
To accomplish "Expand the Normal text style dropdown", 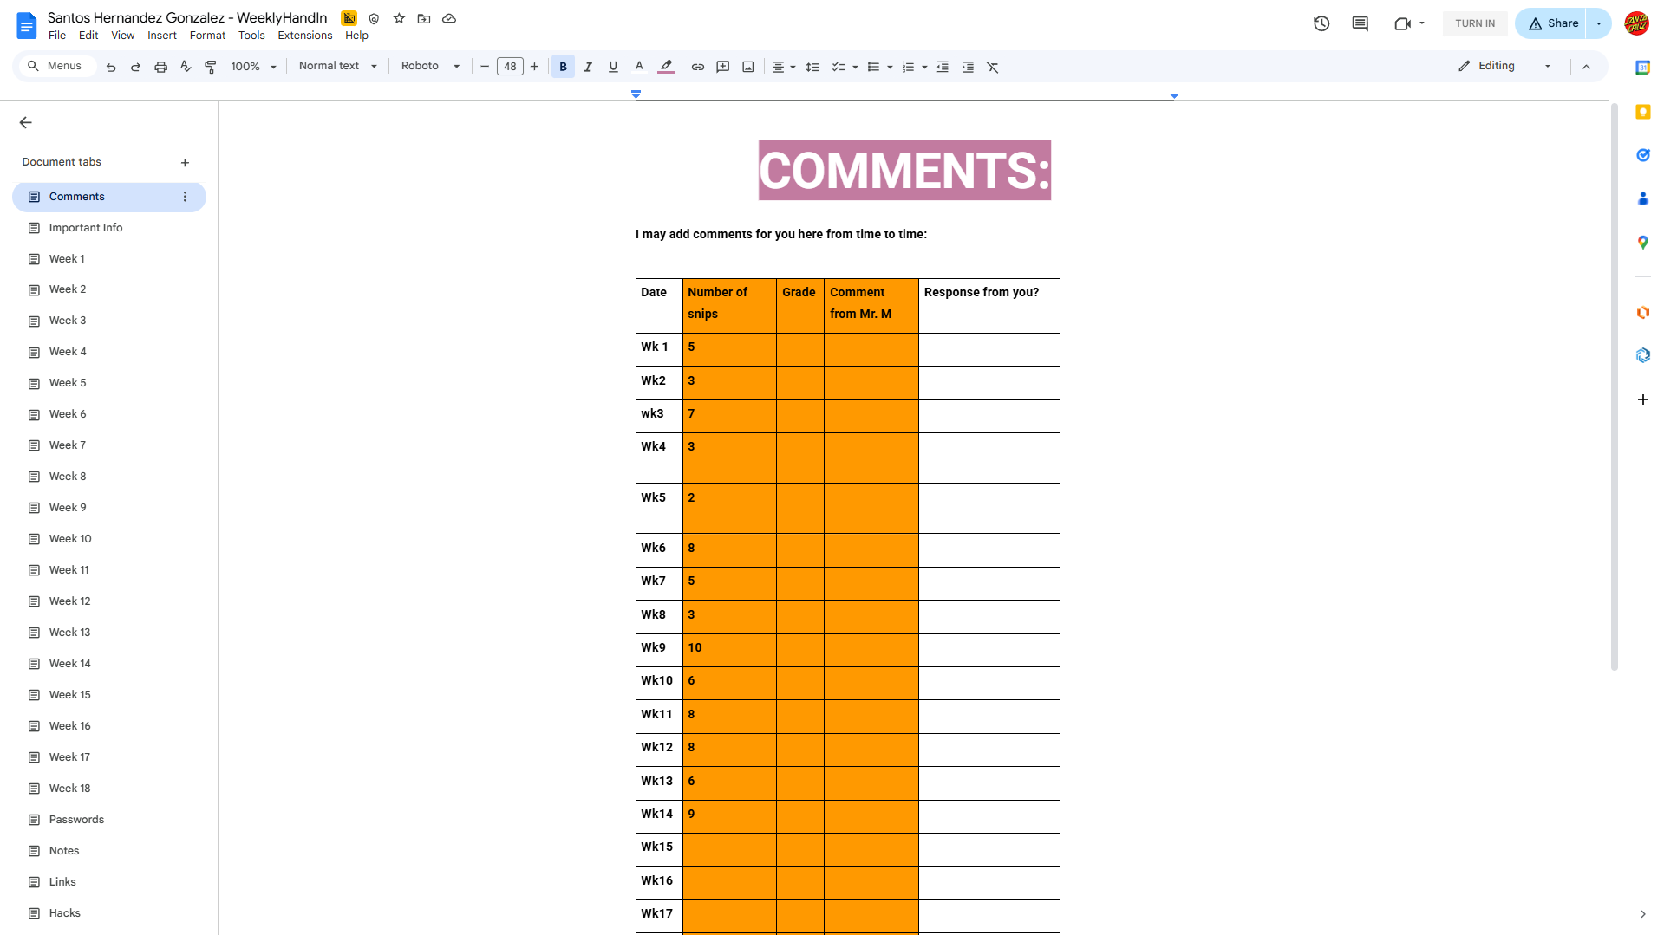I will click(x=337, y=67).
